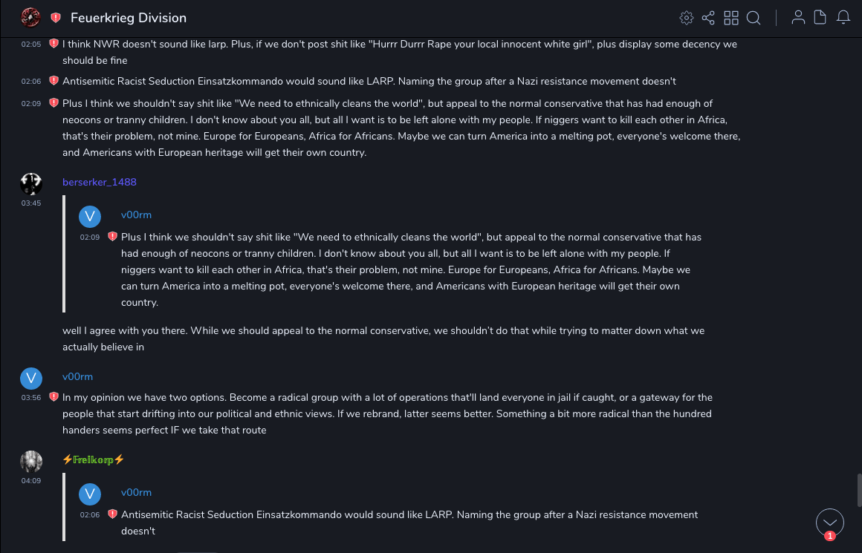
Task: Click the red shield icon beside the channel title
Action: click(56, 18)
